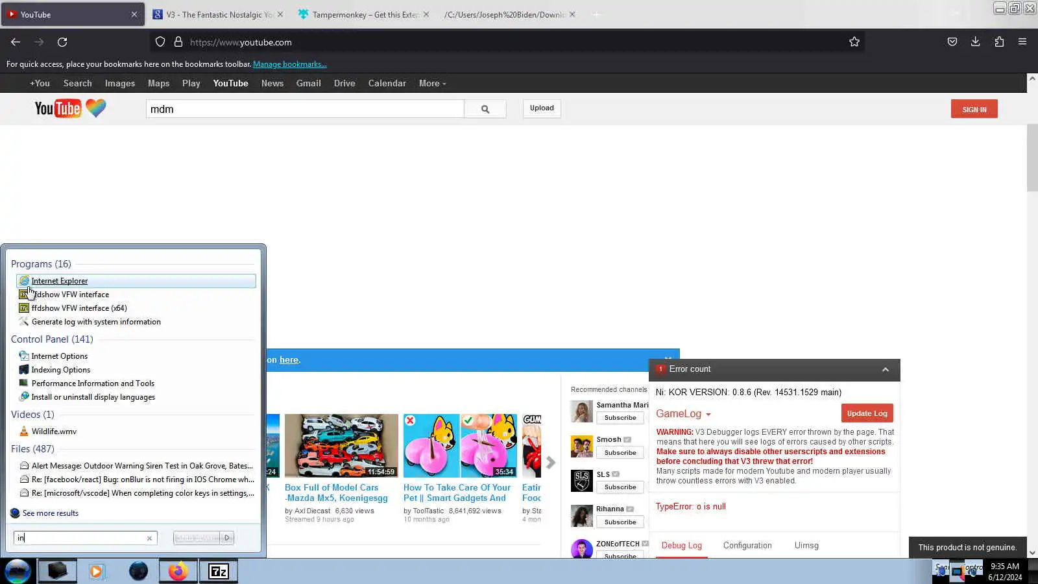This screenshot has height=584, width=1038.
Task: Click the Samantha Maria channel avatar
Action: pos(581,411)
